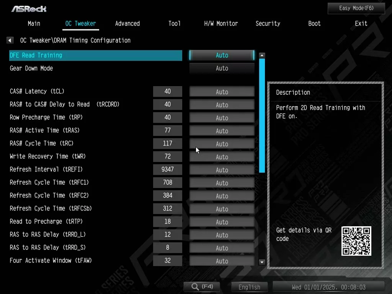This screenshot has height=294, width=392.
Task: Open DFE Read Training Auto dropdown
Action: click(222, 55)
